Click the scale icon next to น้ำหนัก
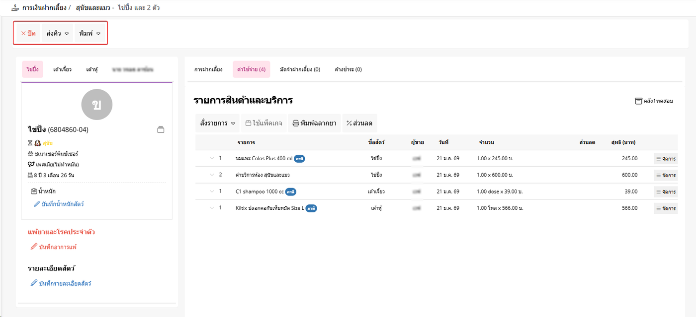This screenshot has width=696, height=317. (x=34, y=191)
